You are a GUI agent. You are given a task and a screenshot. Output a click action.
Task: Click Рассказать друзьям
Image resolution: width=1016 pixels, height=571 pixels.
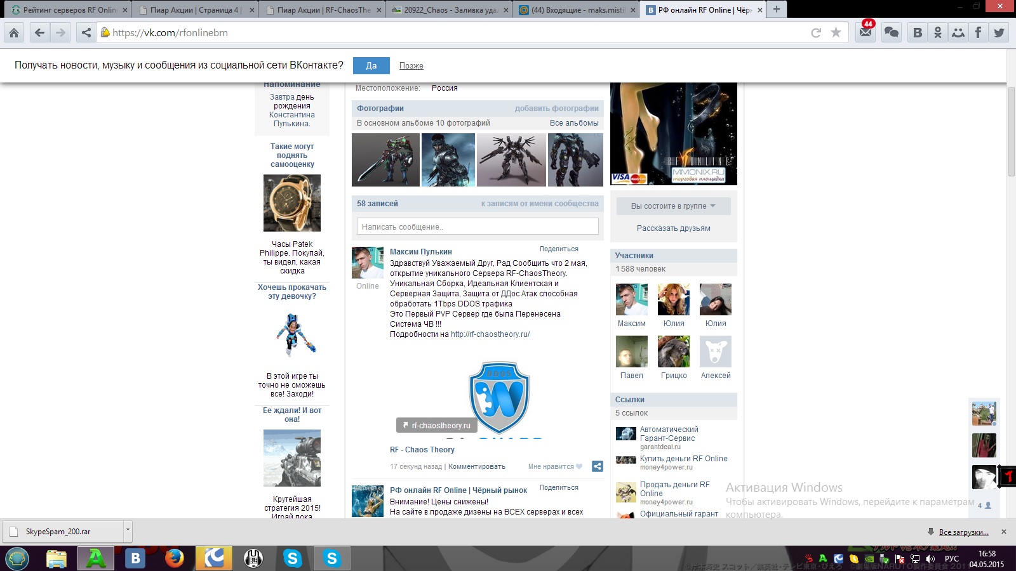[674, 228]
